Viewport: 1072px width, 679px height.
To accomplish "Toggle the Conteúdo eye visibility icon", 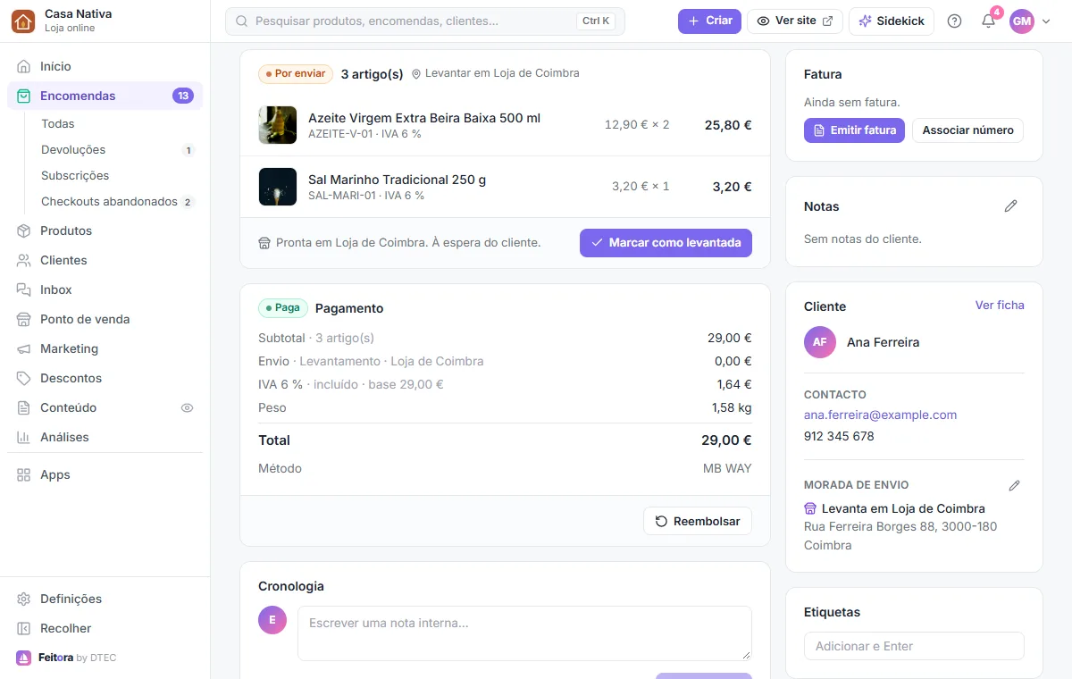I will coord(187,407).
